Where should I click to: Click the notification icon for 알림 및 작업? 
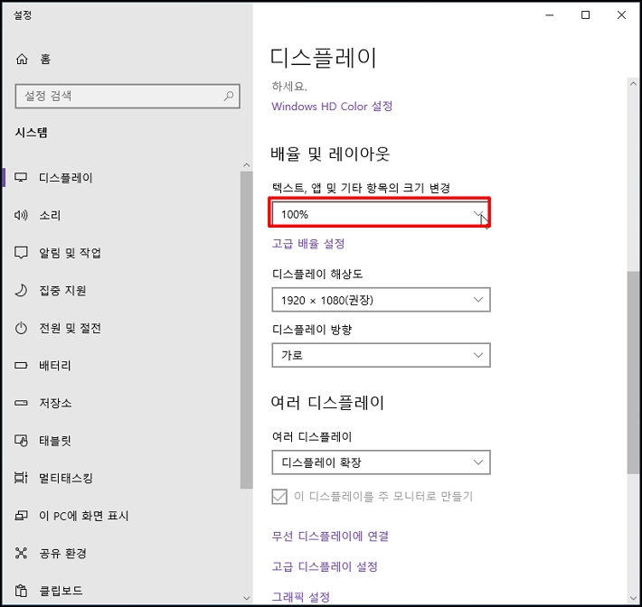[21, 252]
